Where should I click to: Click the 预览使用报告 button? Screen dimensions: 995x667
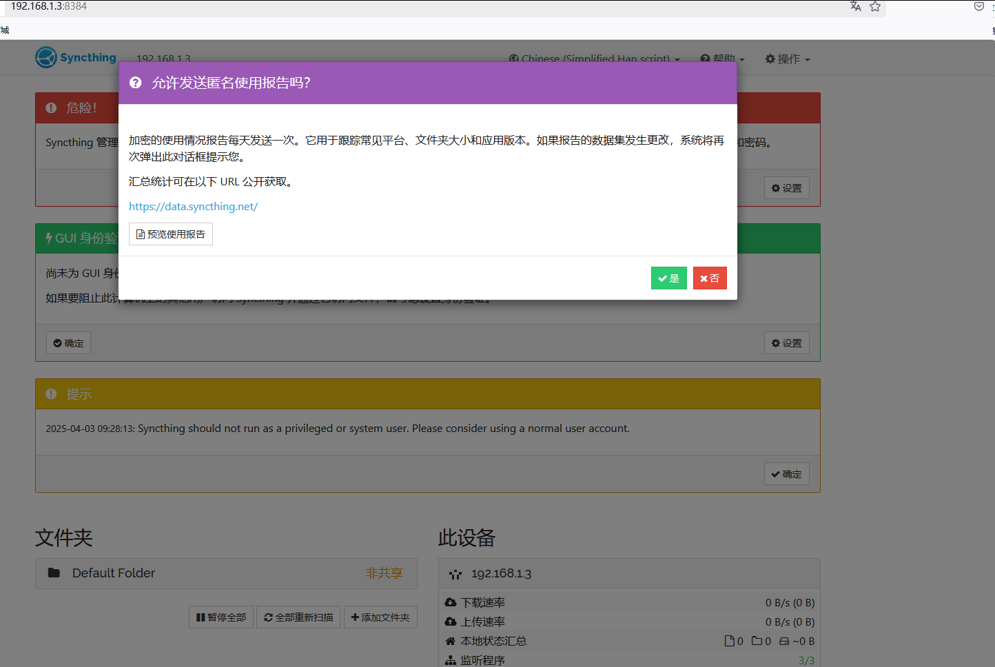(x=171, y=234)
